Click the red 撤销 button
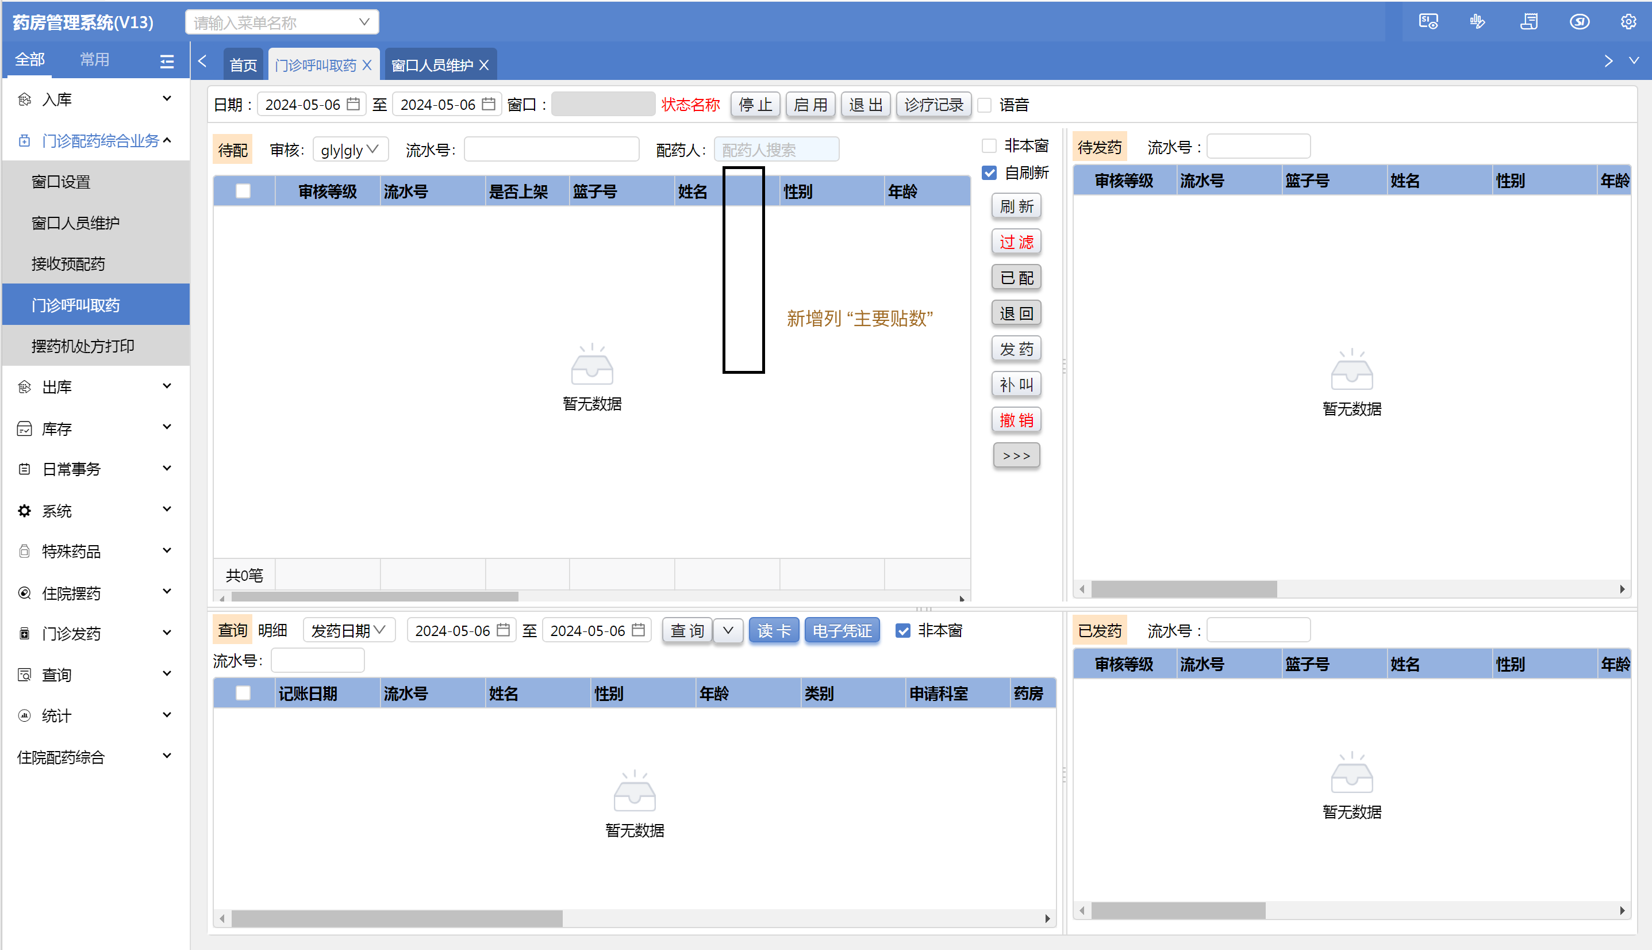 click(1016, 420)
